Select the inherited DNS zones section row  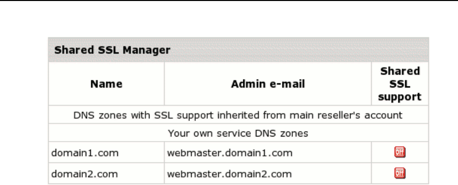[x=238, y=115]
